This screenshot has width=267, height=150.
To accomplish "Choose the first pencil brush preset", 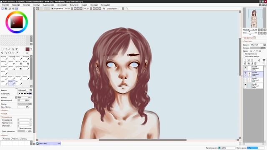I will point(5,58).
